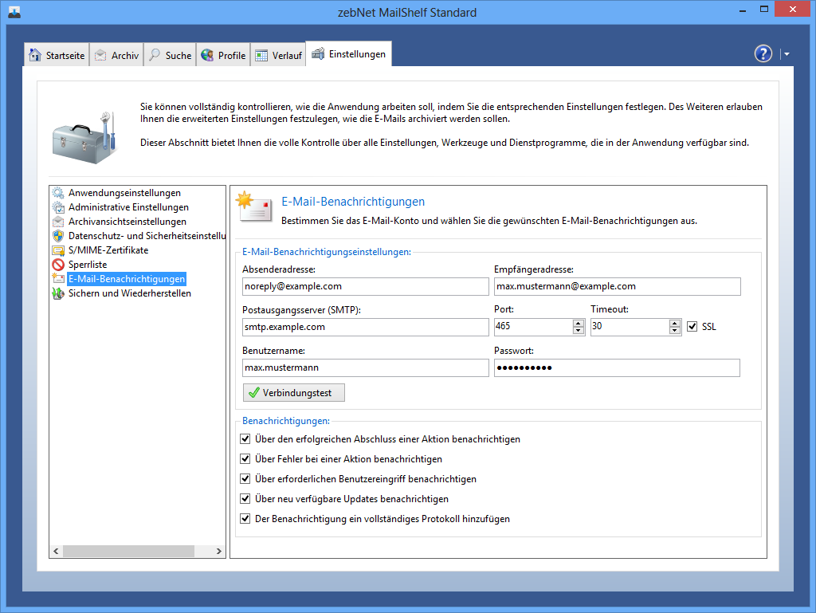Toggle neu verfügbare Updates notification
Image resolution: width=816 pixels, height=613 pixels.
(x=245, y=498)
